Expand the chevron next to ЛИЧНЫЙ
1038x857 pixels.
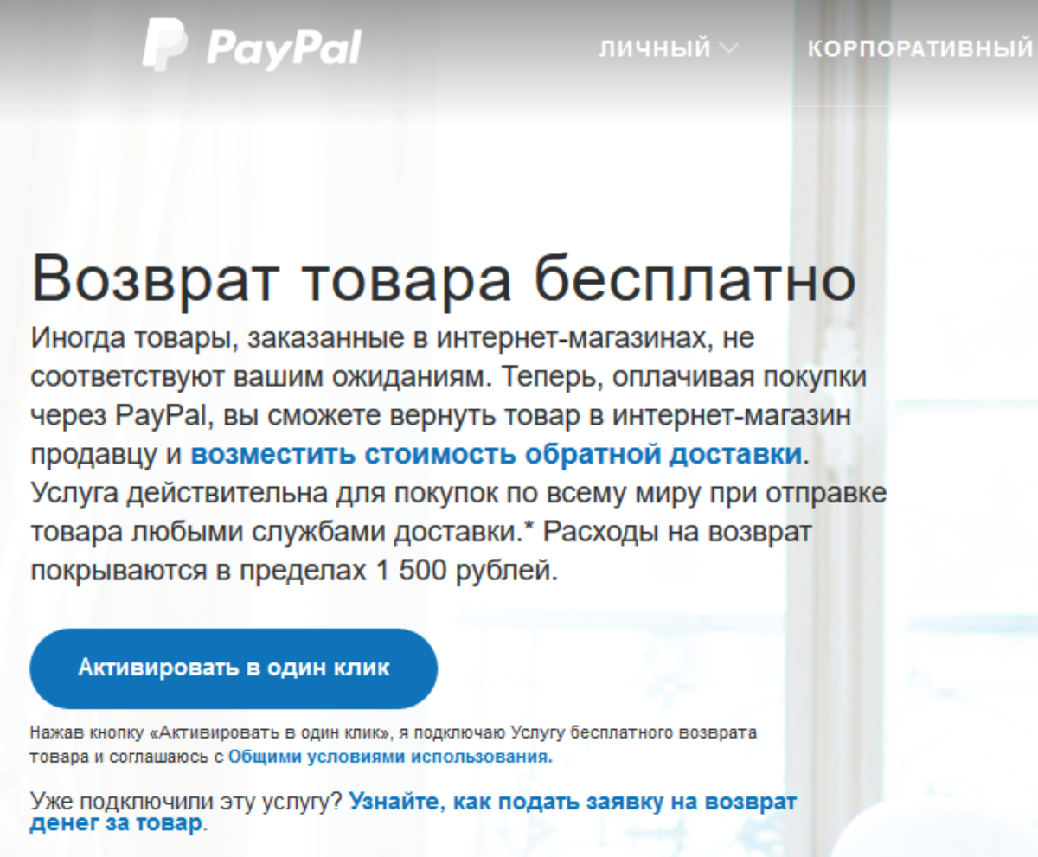coord(728,49)
